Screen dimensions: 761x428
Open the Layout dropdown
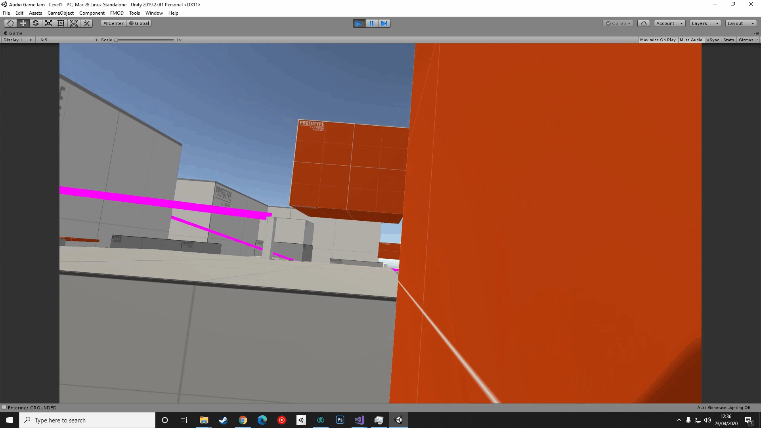coord(740,23)
